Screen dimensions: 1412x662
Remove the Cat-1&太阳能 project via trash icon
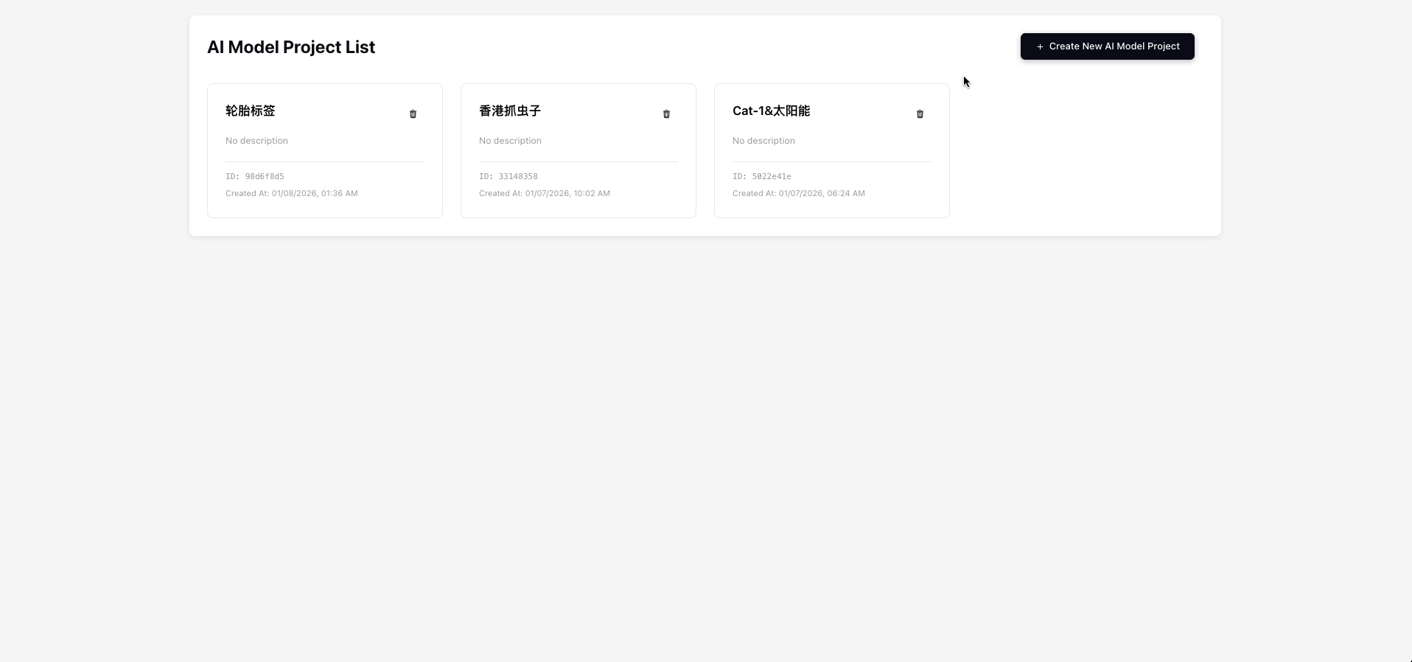920,114
